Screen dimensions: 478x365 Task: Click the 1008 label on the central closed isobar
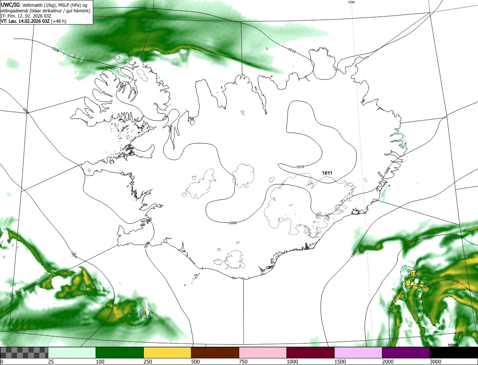[232, 223]
